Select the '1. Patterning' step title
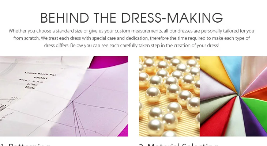 coord(25,145)
